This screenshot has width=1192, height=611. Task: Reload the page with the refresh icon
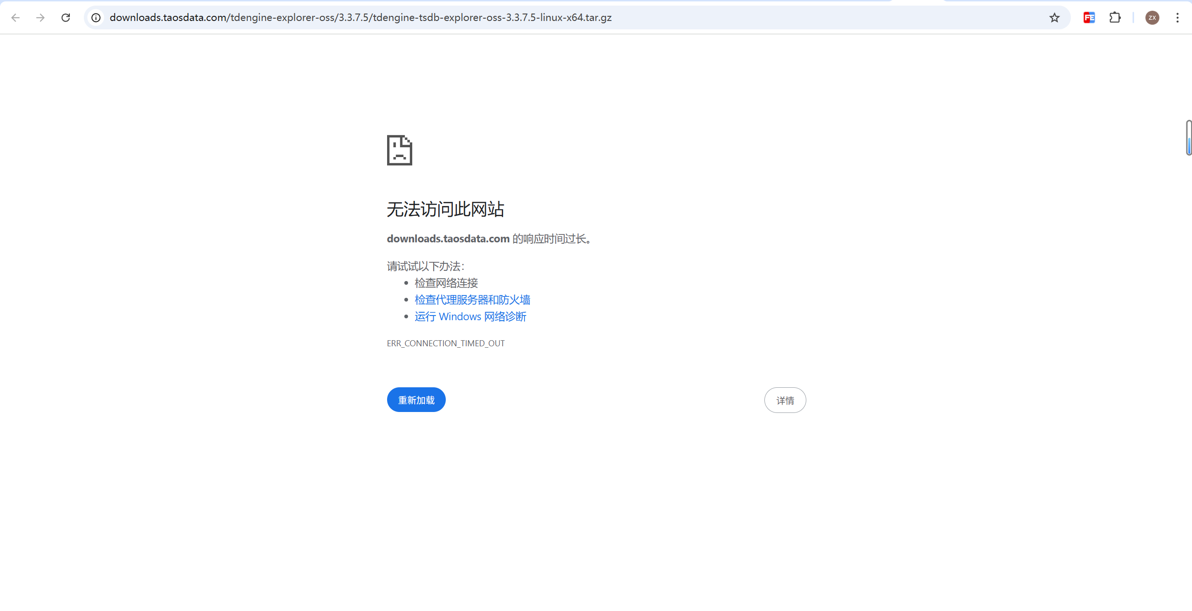(x=66, y=18)
